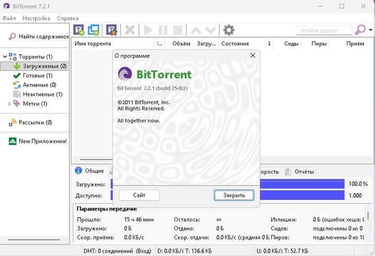Image resolution: width=375 pixels, height=256 pixels.
Task: Open the Настройка menu
Action: coord(37,18)
